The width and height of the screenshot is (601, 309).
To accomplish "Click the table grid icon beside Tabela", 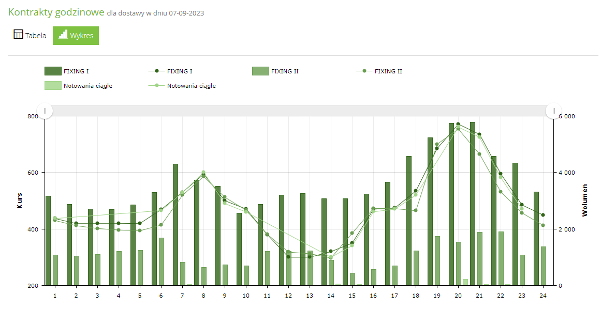I will coord(18,35).
